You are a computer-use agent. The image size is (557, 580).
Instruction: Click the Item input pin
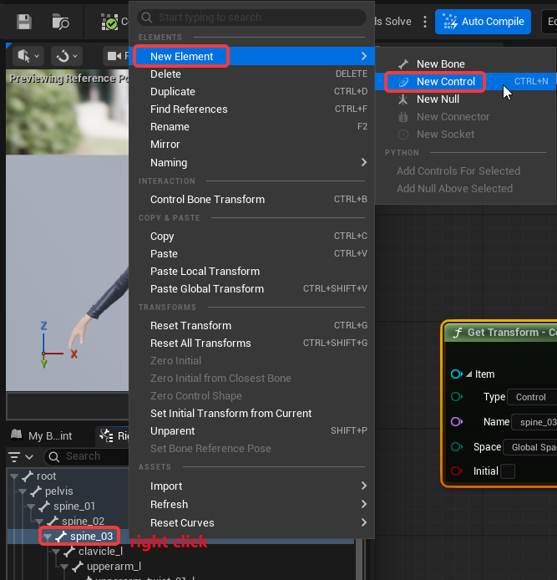[x=457, y=374]
